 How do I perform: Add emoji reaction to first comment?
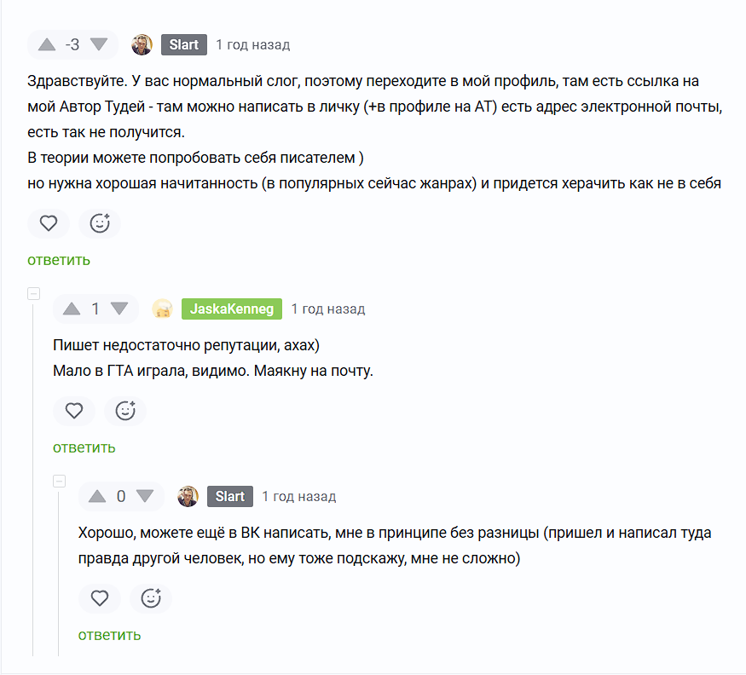(x=100, y=223)
